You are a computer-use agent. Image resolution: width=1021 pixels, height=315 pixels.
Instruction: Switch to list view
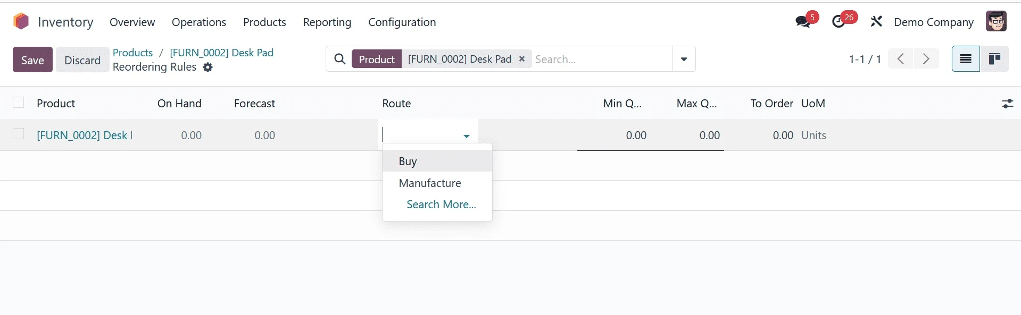tap(966, 58)
